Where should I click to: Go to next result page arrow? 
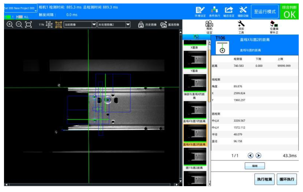point(258,156)
